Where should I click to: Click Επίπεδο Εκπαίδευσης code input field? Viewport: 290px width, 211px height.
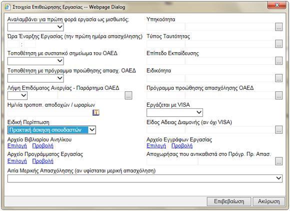tap(165, 61)
